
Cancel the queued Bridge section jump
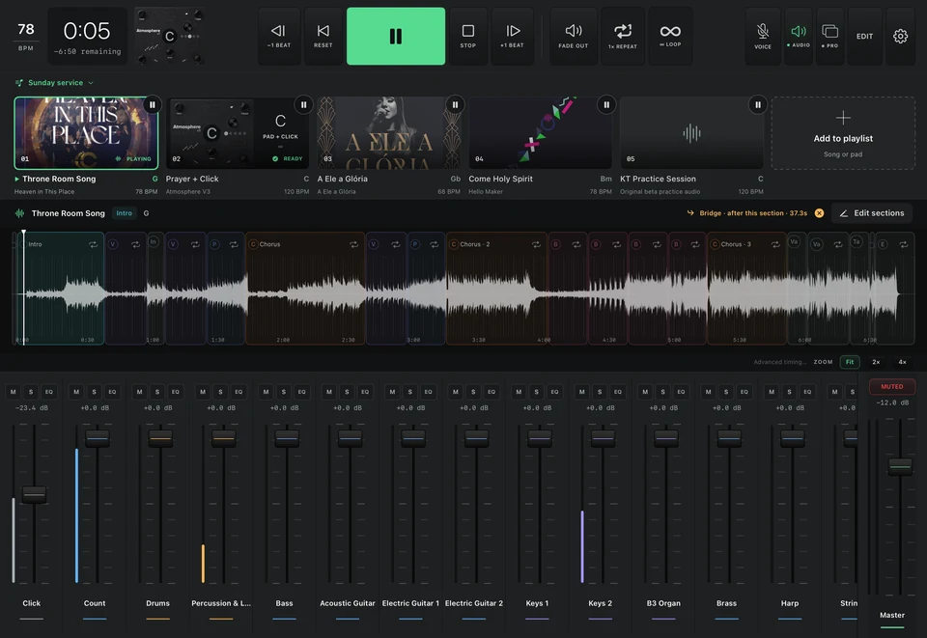pos(820,213)
